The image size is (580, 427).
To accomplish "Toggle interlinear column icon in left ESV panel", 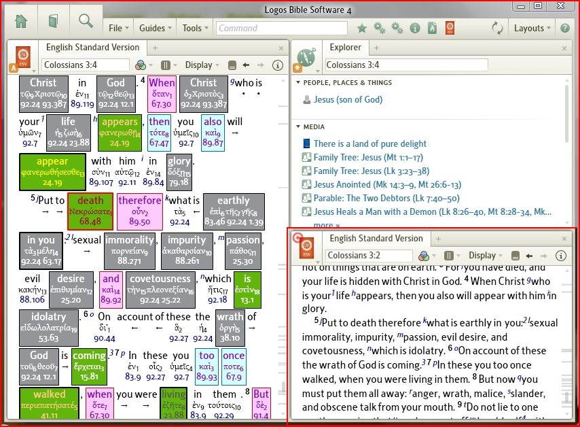I will (x=165, y=65).
